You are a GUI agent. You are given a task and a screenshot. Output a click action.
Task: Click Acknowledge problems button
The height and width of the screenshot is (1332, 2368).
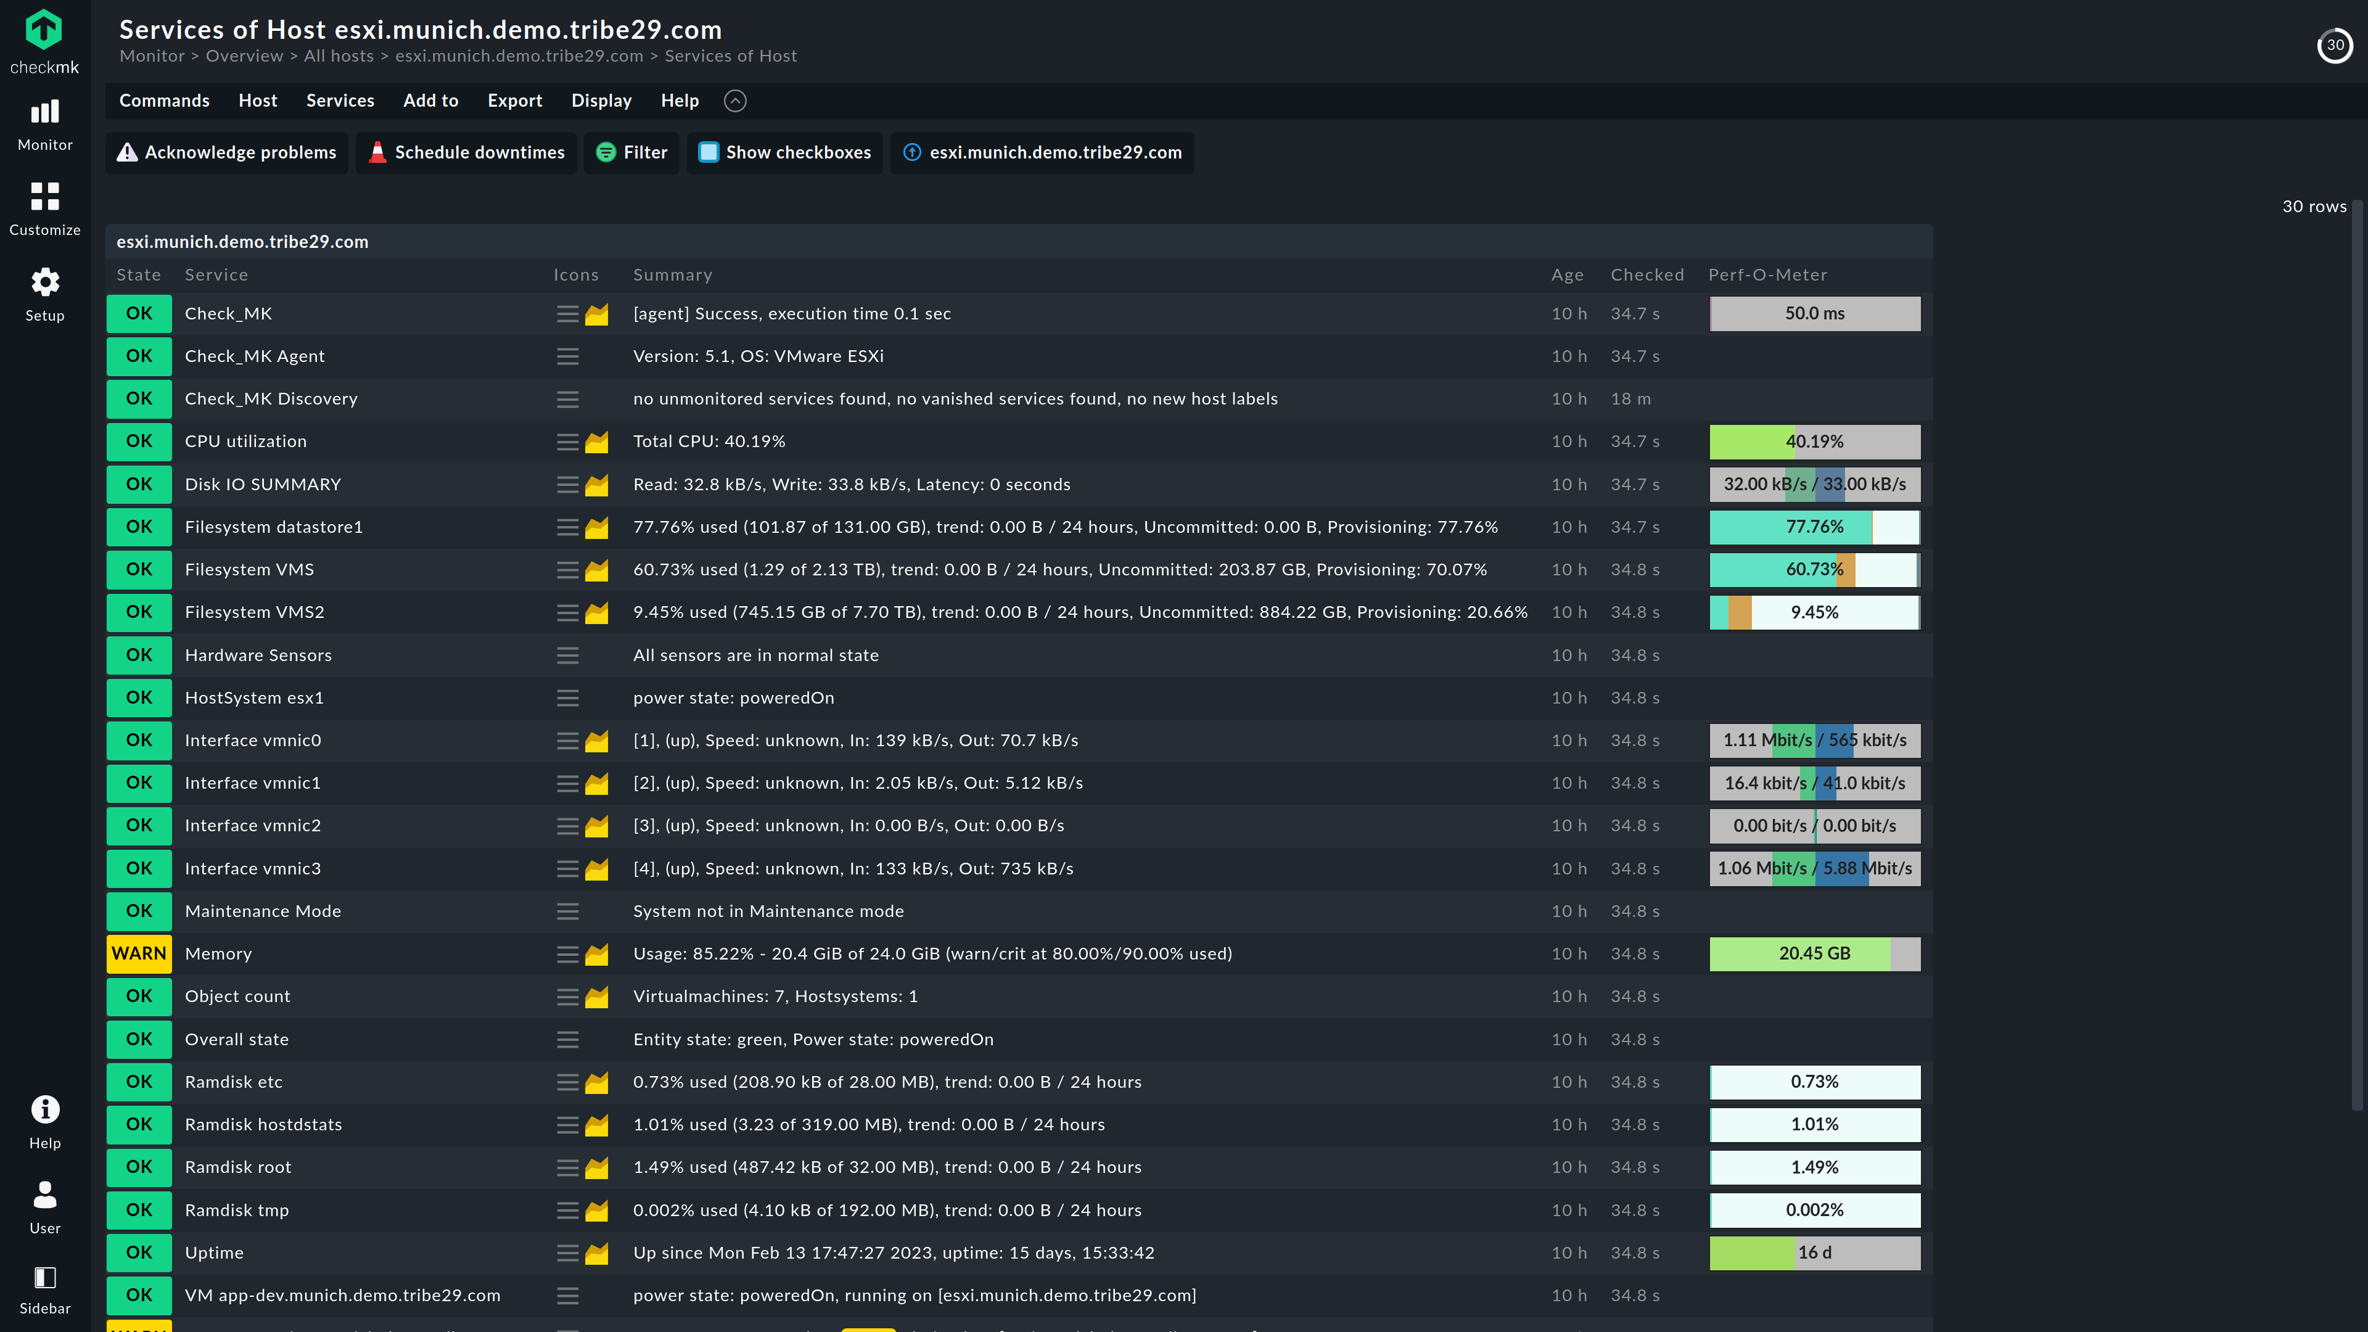pos(227,152)
